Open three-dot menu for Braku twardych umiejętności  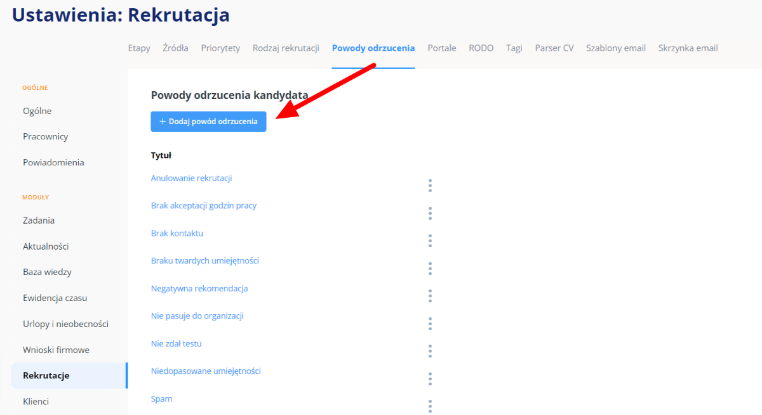coord(430,269)
